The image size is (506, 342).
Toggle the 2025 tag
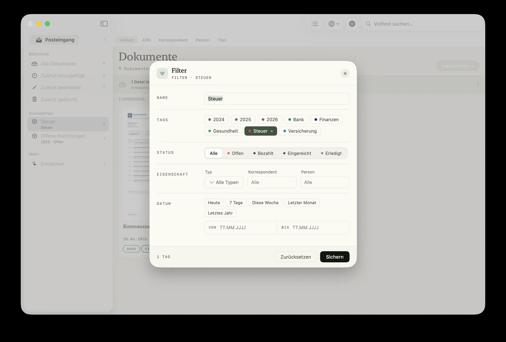pyautogui.click(x=243, y=119)
